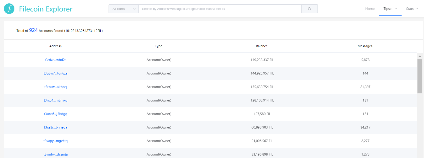Open address t3rdzc...wbtl2a

tap(56, 60)
